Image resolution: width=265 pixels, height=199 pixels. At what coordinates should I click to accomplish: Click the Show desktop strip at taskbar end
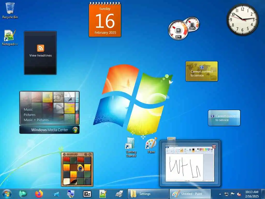coord(263,194)
